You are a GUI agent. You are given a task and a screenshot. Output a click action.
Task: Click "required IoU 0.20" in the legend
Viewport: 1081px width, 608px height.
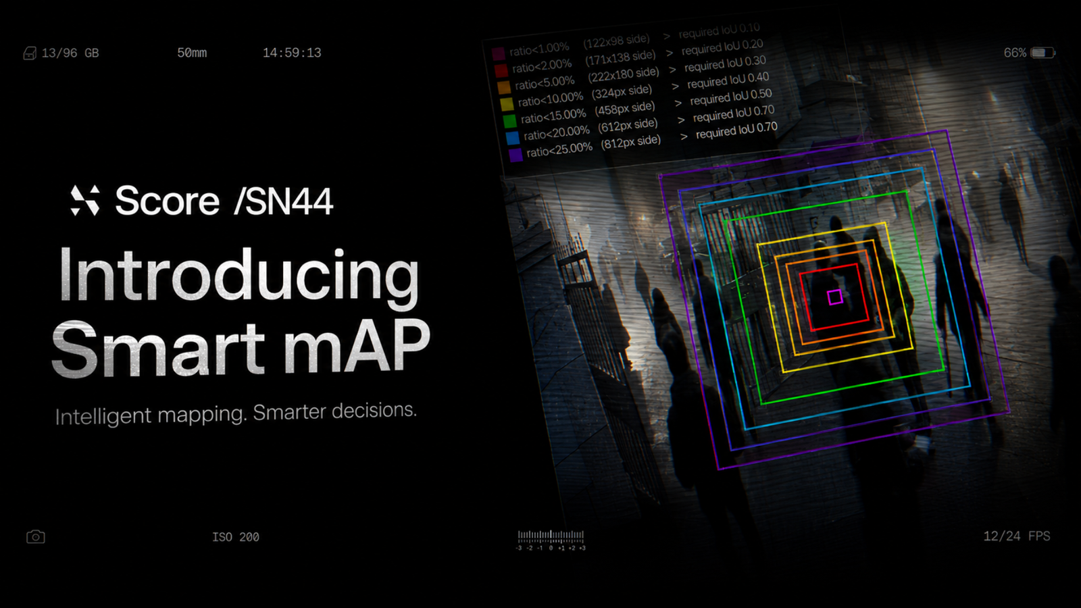pyautogui.click(x=722, y=47)
